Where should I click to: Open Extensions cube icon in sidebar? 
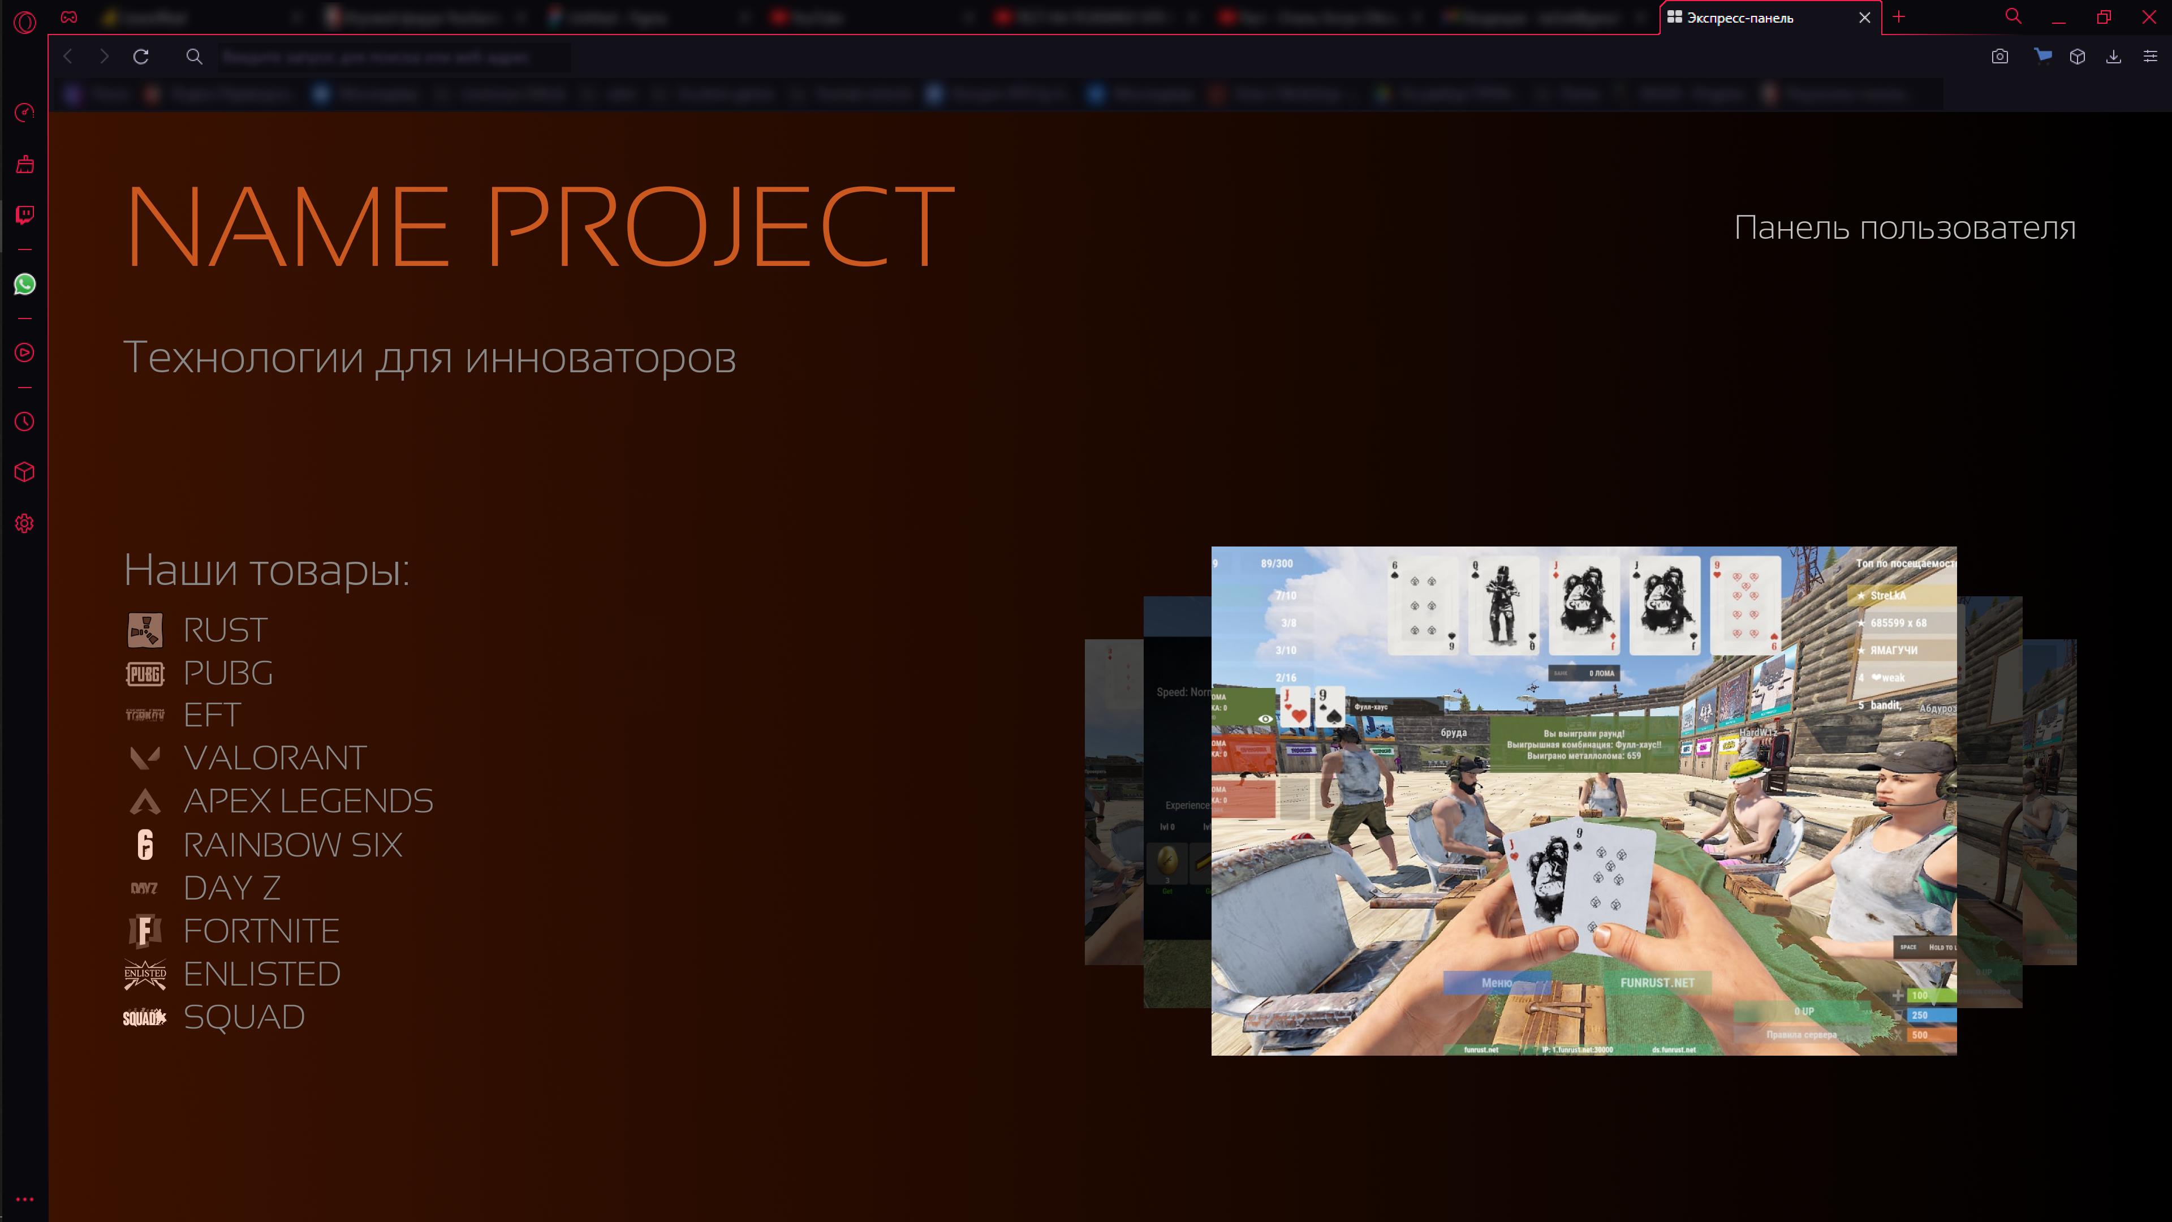tap(25, 472)
